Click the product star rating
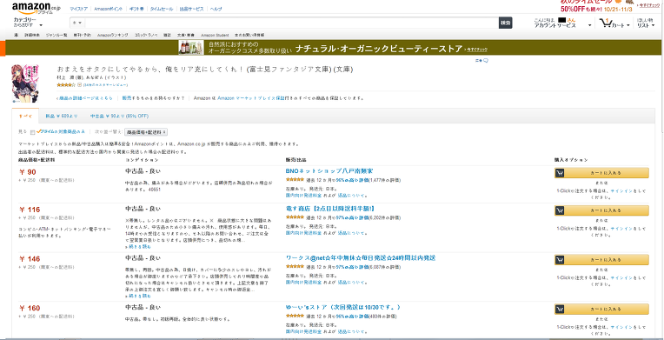Screen dimensions: 664x340 (66, 85)
